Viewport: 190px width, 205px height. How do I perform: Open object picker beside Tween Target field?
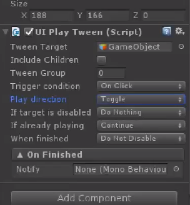[x=181, y=46]
